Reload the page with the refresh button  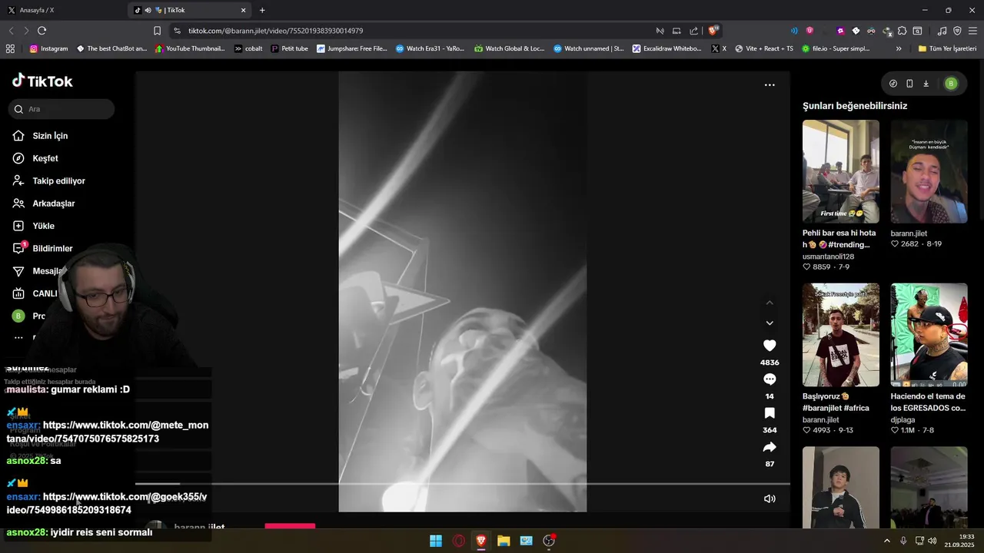click(42, 31)
